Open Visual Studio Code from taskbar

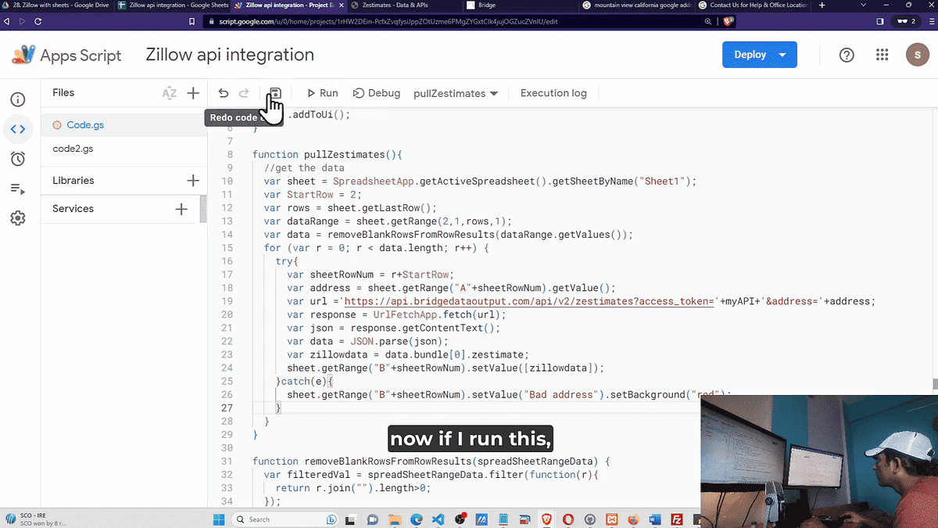[x=438, y=519]
